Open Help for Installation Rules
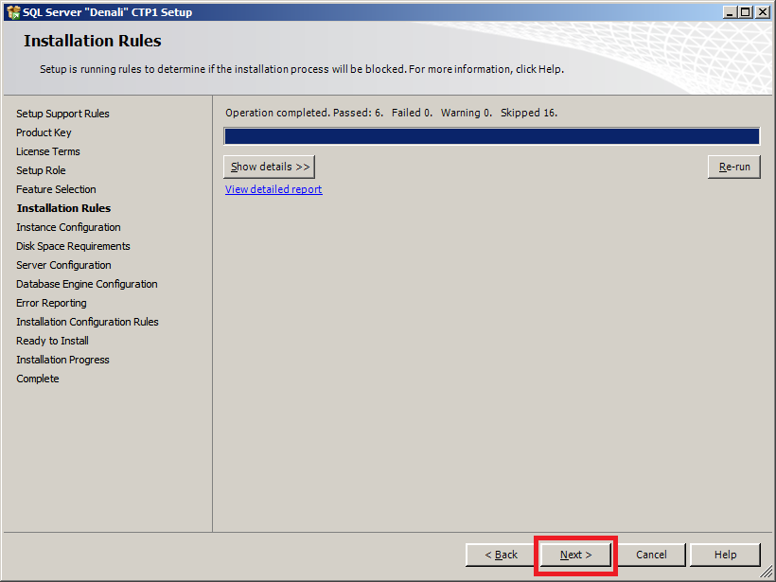 click(x=725, y=555)
